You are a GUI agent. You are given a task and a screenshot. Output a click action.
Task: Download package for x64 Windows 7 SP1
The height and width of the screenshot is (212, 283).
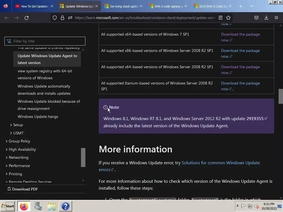pos(240,37)
